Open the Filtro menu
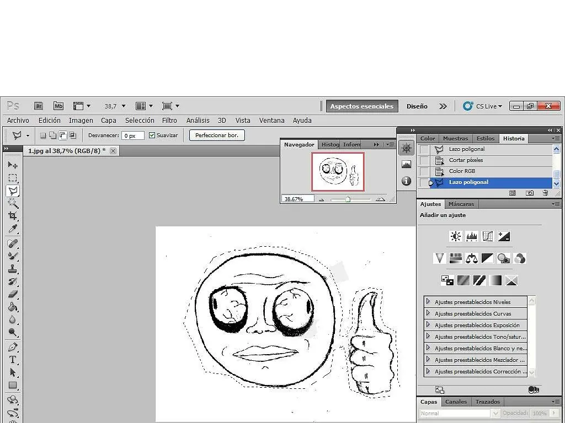 point(169,121)
